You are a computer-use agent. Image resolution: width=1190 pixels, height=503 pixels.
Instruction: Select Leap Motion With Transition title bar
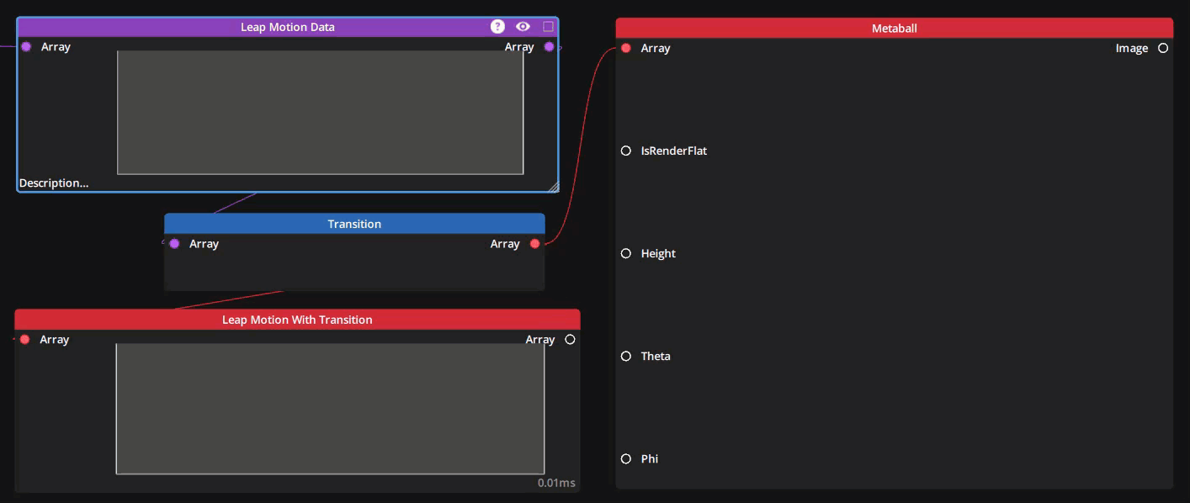pyautogui.click(x=297, y=320)
